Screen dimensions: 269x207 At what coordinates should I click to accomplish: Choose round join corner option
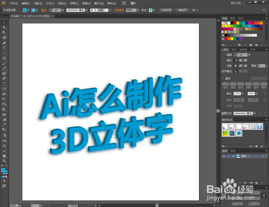[x=240, y=66]
